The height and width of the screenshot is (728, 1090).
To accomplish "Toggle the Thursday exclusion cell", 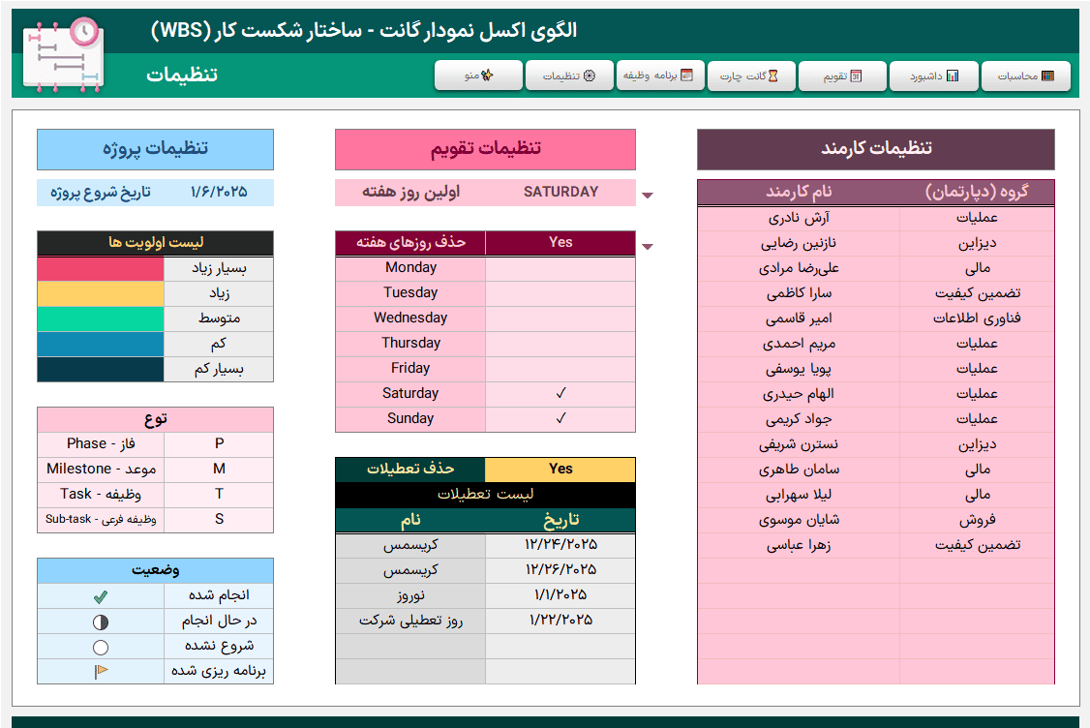I will (560, 343).
